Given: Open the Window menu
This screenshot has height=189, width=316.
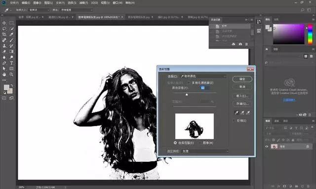Looking at the screenshot, I should pyautogui.click(x=118, y=3).
